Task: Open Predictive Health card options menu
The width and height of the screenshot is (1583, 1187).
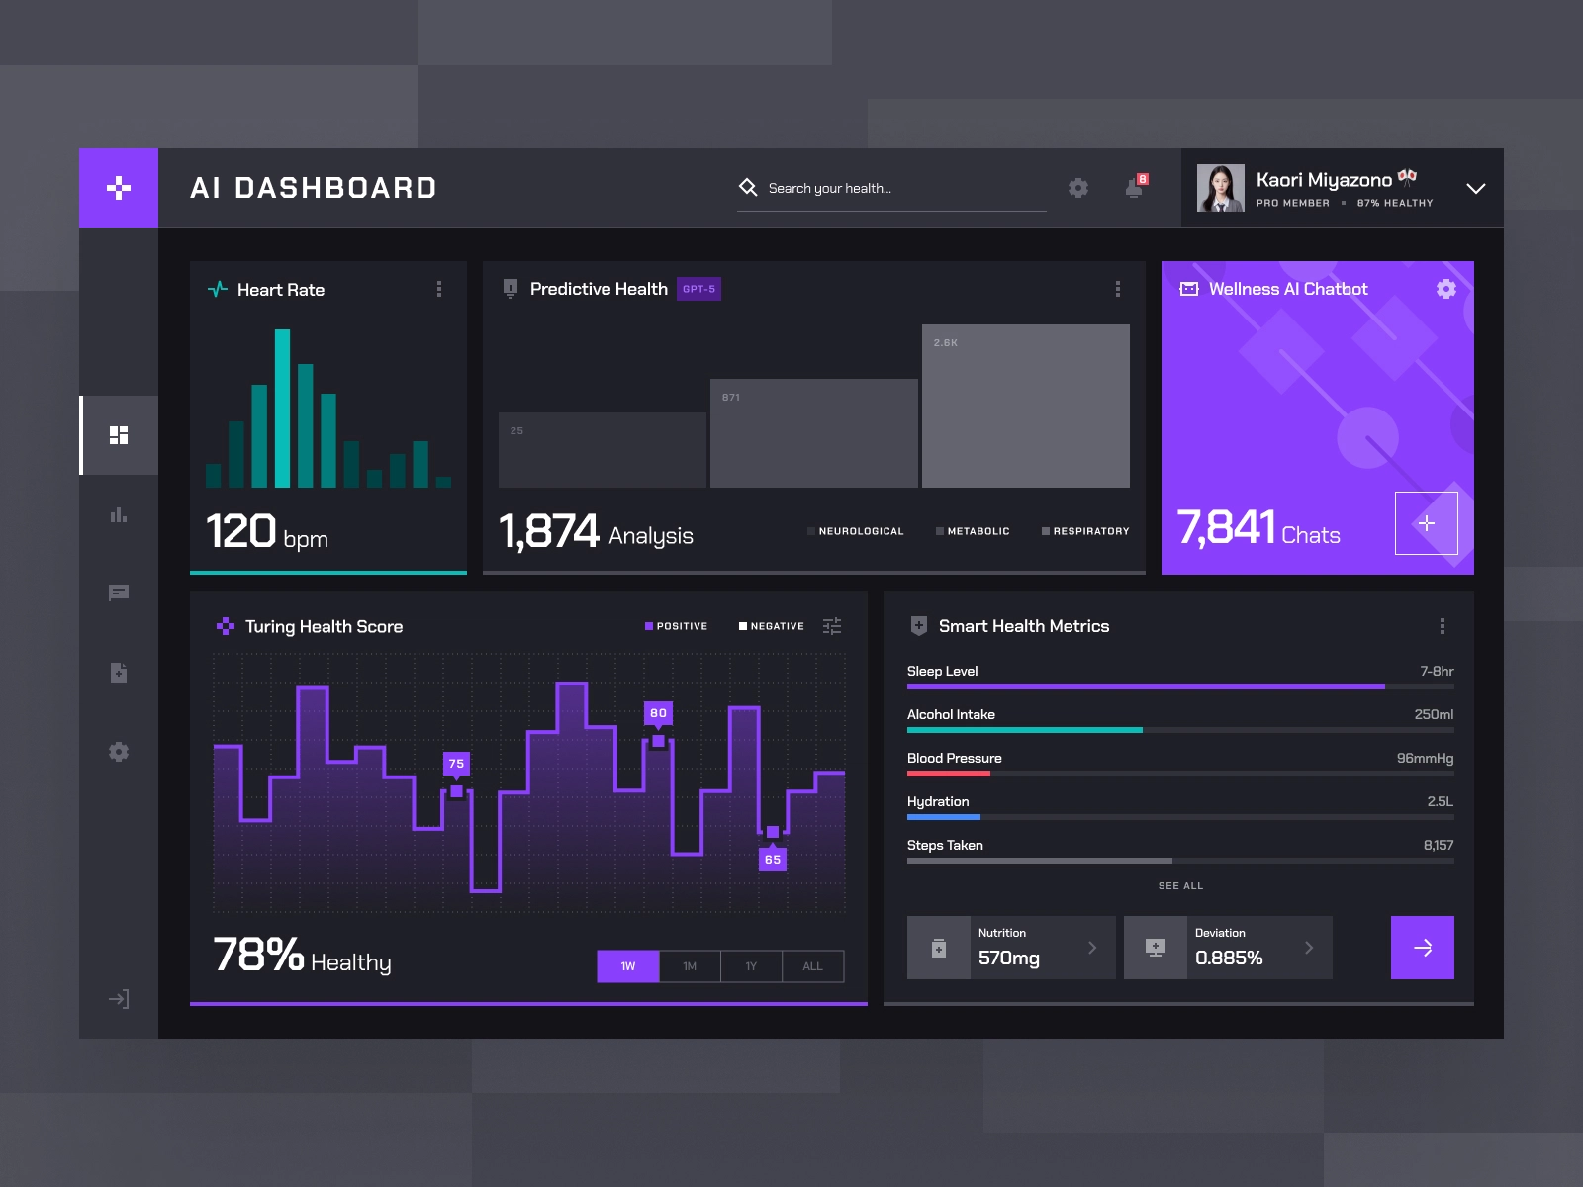Action: 1118,289
